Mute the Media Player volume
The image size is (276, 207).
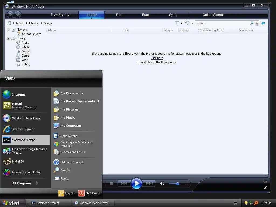162,184
